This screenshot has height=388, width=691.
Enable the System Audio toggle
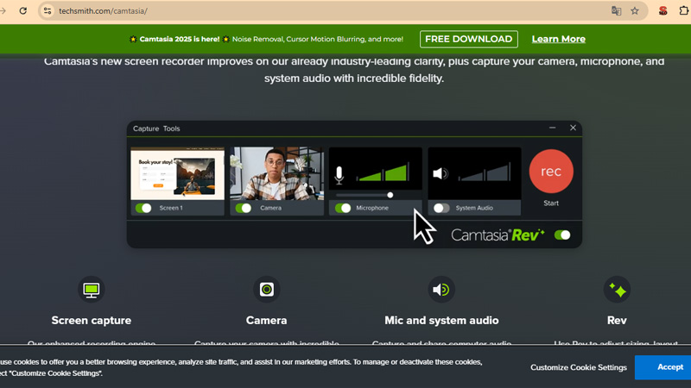441,208
